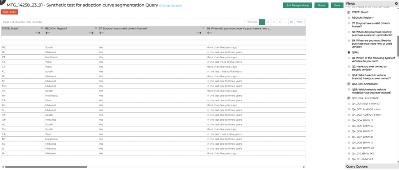Move the REGION column left using its arrow

coord(48,33)
